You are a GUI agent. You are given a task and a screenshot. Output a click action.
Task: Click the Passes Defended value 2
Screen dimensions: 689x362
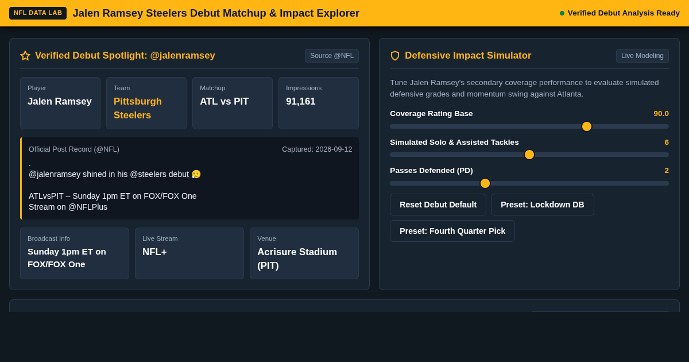pyautogui.click(x=667, y=170)
